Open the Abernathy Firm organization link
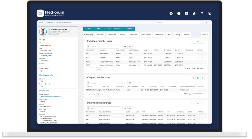Screen dimensions: 252x139 (46, 56)
